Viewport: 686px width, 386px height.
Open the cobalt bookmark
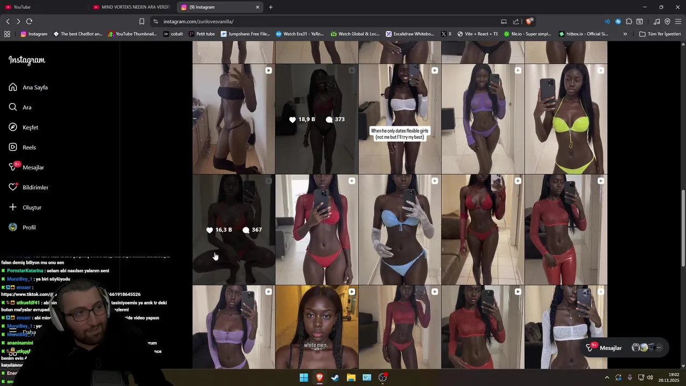[173, 34]
